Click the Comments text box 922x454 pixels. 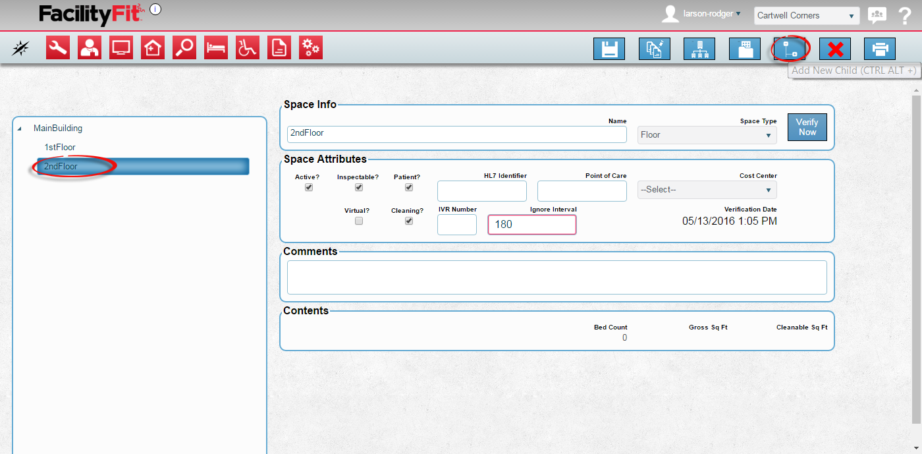coord(556,277)
